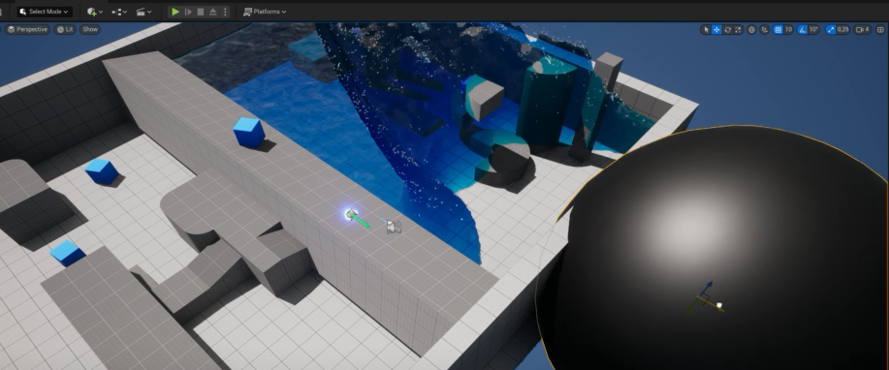This screenshot has width=889, height=370.
Task: Open the Blueprints toolbar dropdown
Action: click(x=119, y=12)
